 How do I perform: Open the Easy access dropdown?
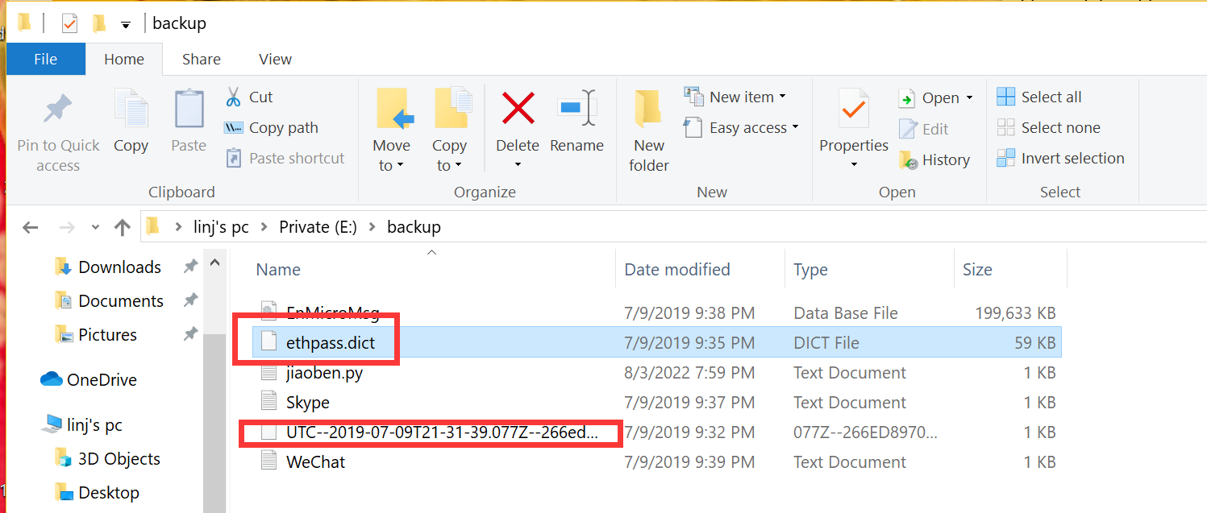click(x=742, y=127)
